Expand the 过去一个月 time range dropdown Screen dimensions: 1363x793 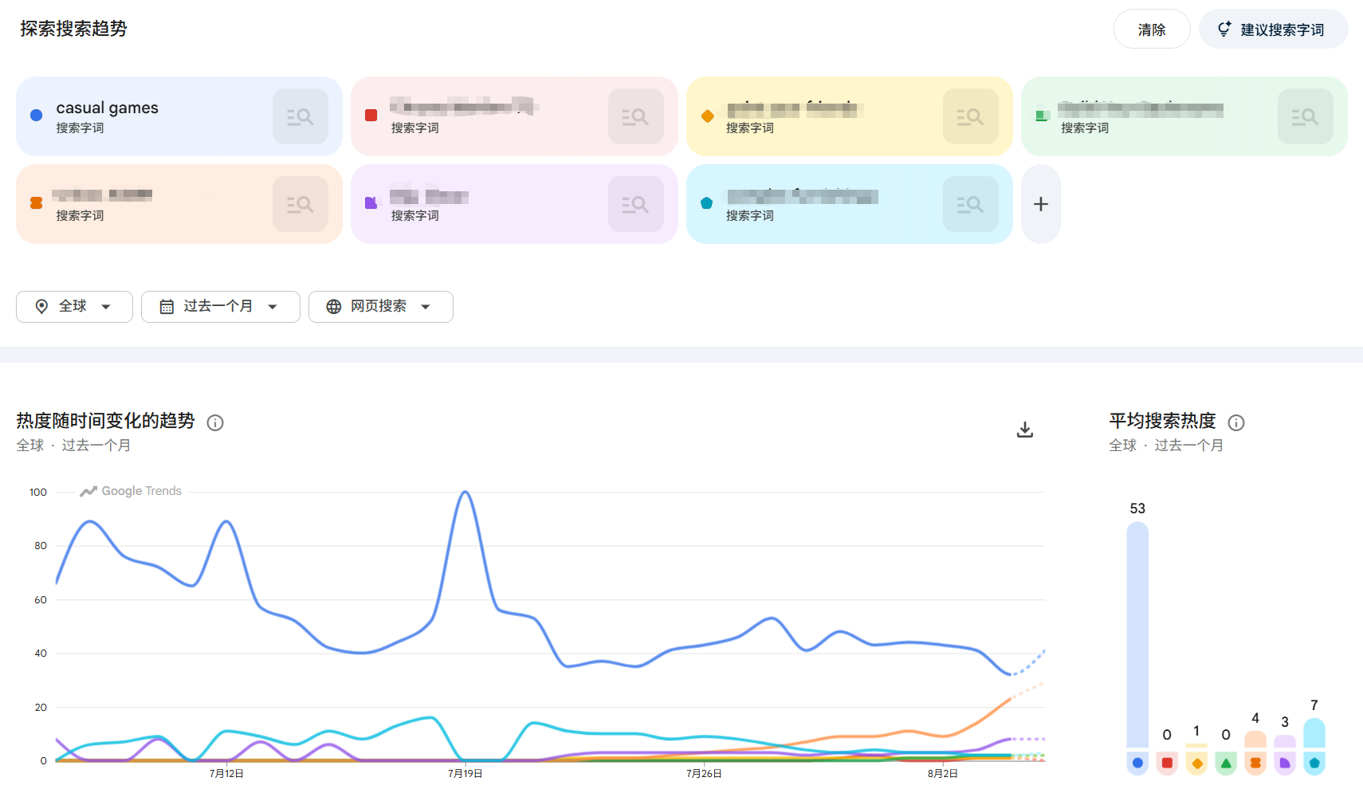220,307
